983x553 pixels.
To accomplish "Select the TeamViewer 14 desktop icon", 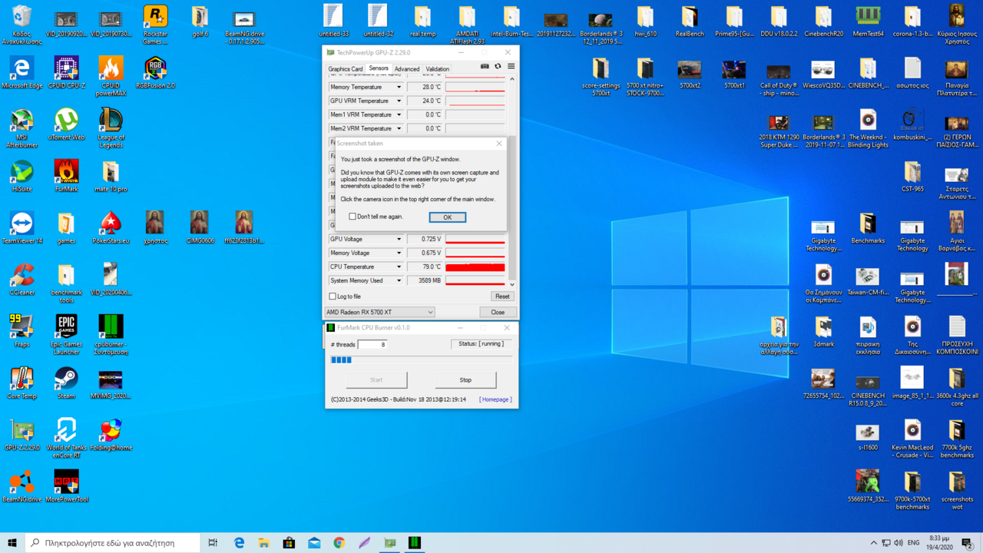I will [x=22, y=228].
